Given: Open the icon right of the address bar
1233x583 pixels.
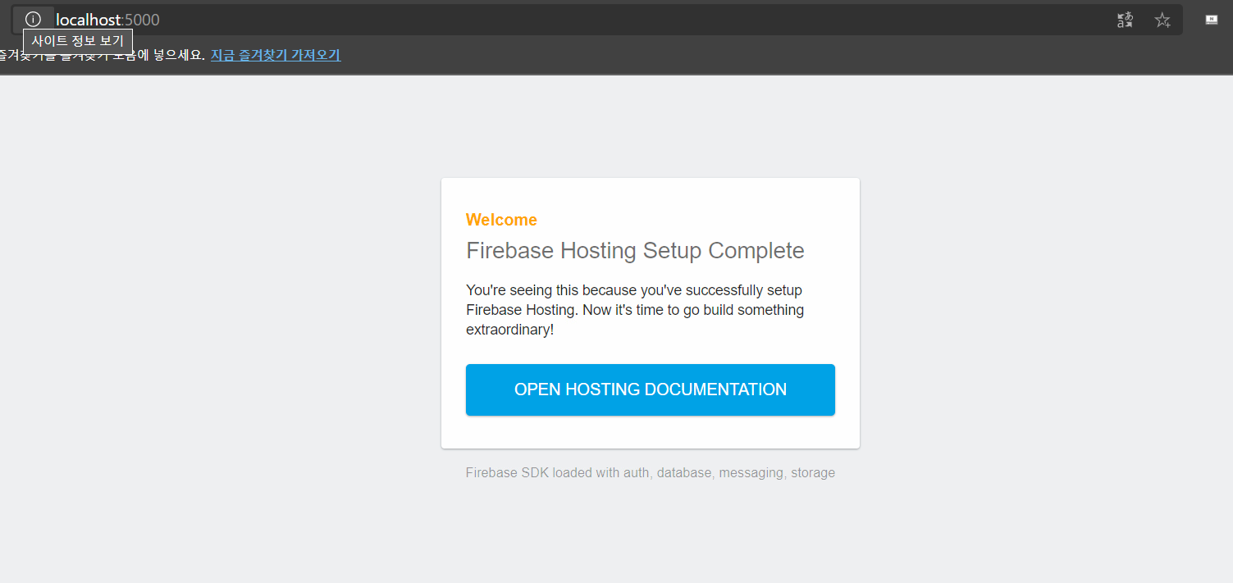Looking at the screenshot, I should (x=1212, y=20).
